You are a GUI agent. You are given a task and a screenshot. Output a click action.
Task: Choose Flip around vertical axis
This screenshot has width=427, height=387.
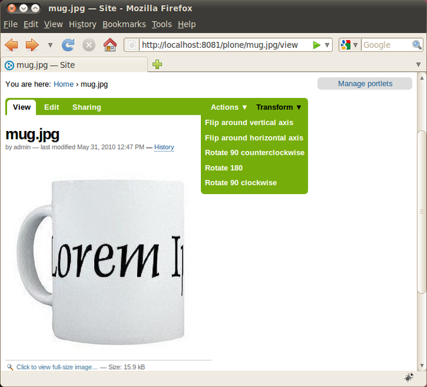point(249,123)
